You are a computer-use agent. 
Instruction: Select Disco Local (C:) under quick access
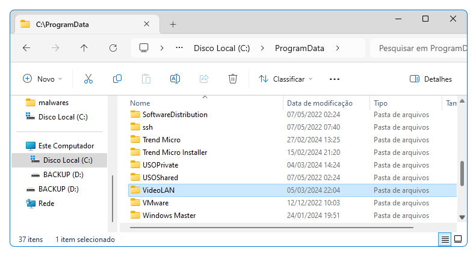(63, 117)
